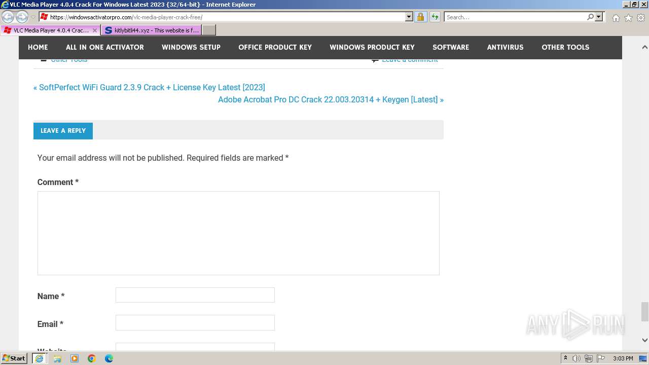Open Internet Explorer taskbar icon

tap(39, 358)
